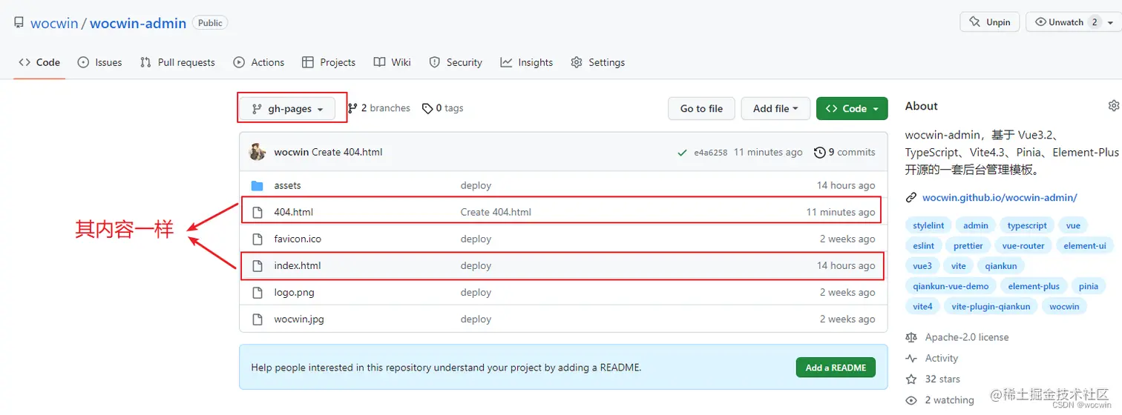View the 9 commits history
Image resolution: width=1122 pixels, height=415 pixels.
coord(844,152)
